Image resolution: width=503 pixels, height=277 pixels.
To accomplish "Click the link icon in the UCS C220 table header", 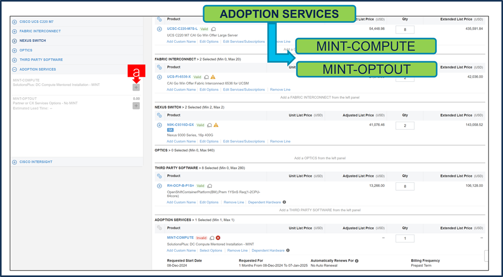I will 160,19.
